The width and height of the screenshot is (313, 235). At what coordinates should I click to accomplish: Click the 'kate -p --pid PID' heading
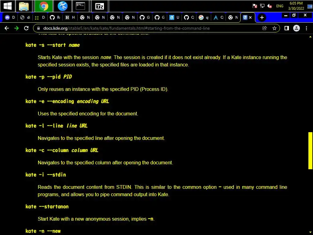pyautogui.click(x=49, y=77)
